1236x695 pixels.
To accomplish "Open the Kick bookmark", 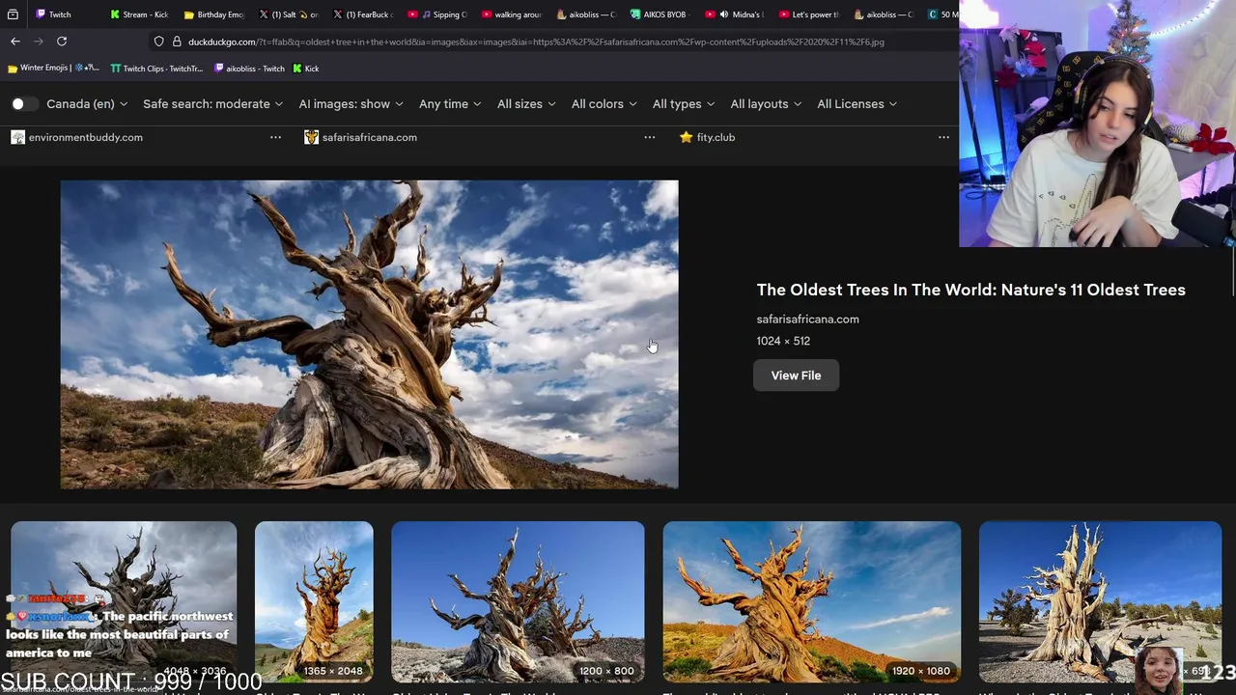I will 305,69.
